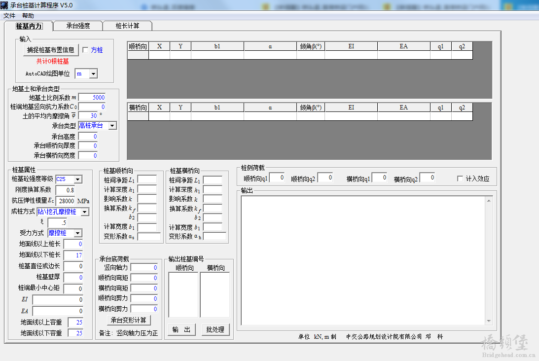Click the EA input field

point(58,311)
